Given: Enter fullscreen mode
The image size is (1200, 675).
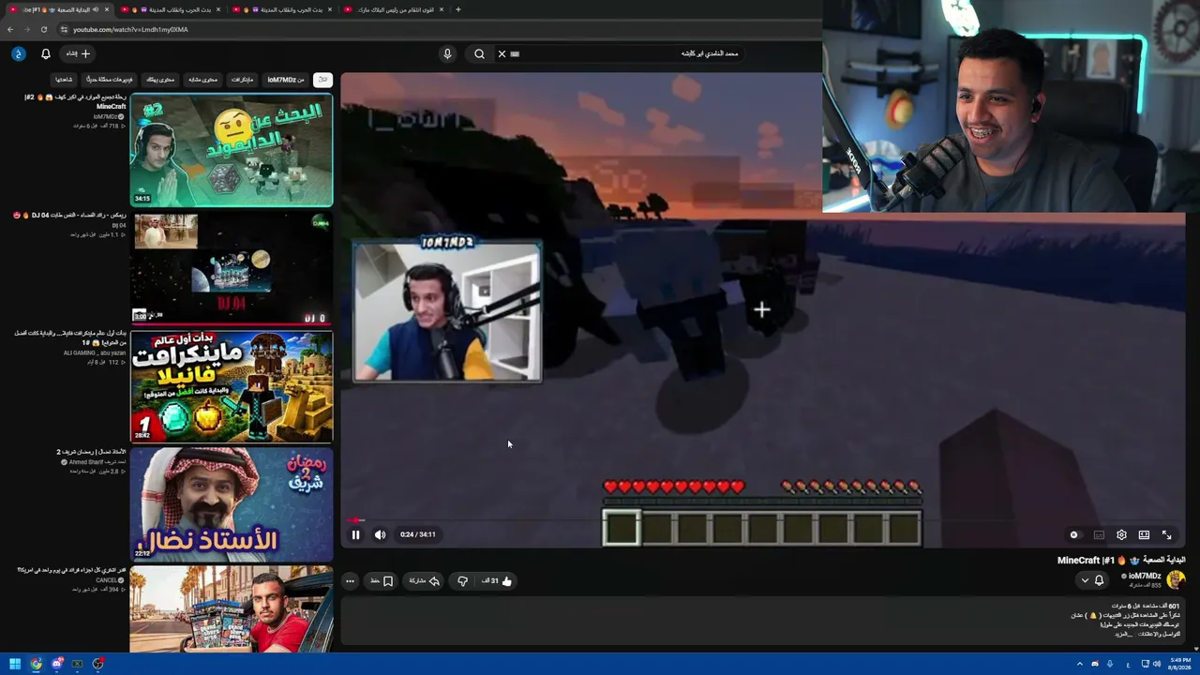Looking at the screenshot, I should coord(1167,534).
